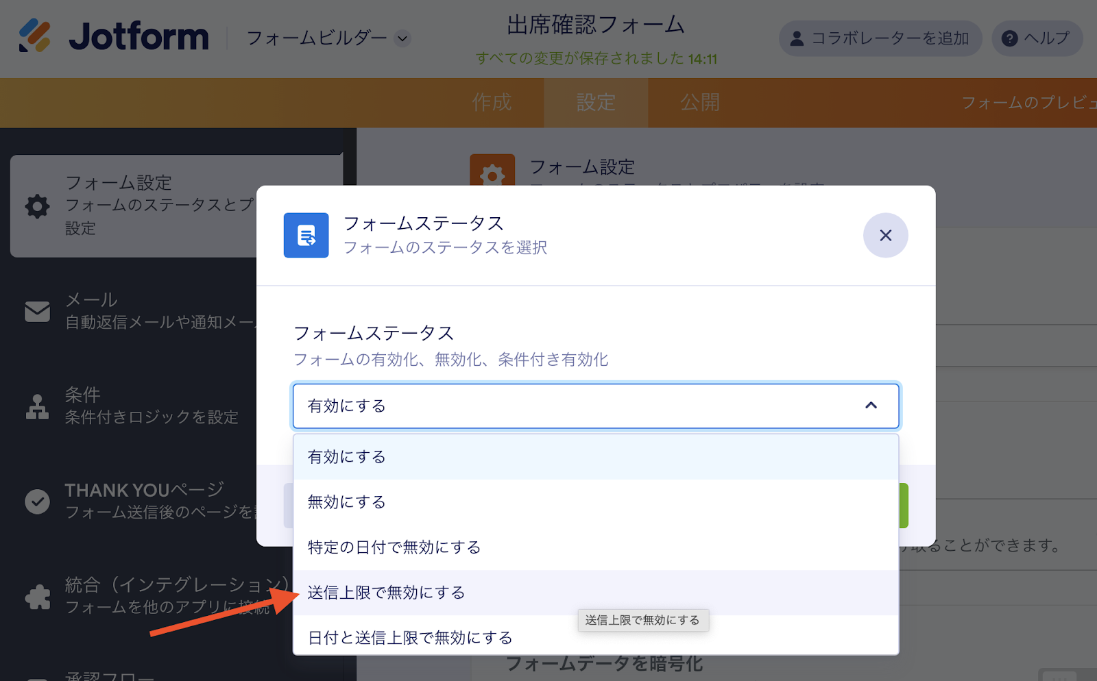This screenshot has height=681, width=1097.
Task: Choose 日付と送信上限で無効にする option
Action: pyautogui.click(x=596, y=636)
